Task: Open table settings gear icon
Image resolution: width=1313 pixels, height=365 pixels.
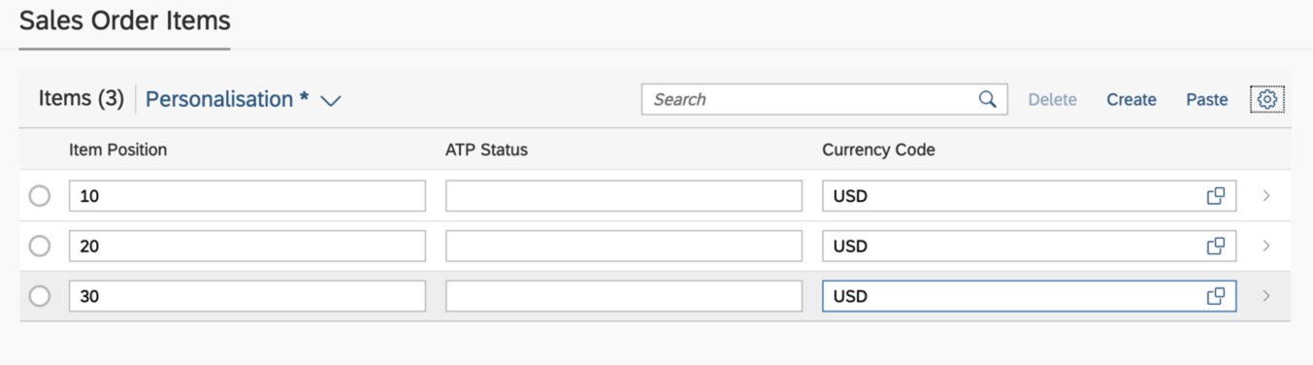Action: pyautogui.click(x=1266, y=99)
